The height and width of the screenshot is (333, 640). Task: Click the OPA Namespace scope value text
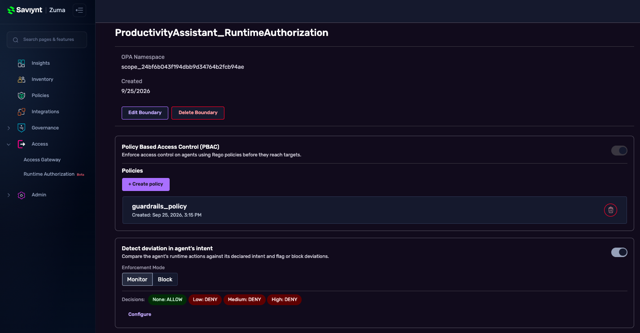click(183, 67)
